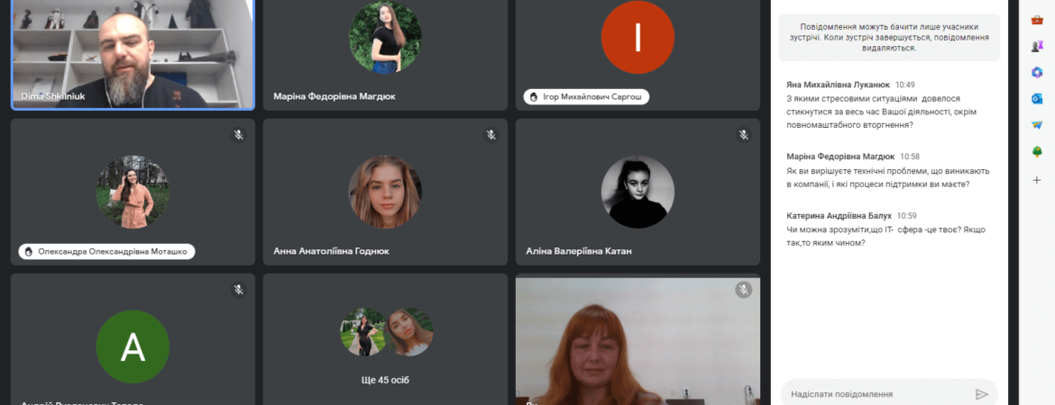Click sender name 'Яна Михайлівна Луканюк' in chat
The height and width of the screenshot is (405, 1055).
click(838, 85)
